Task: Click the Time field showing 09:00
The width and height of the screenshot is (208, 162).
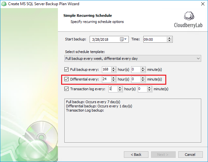Action: [155, 39]
